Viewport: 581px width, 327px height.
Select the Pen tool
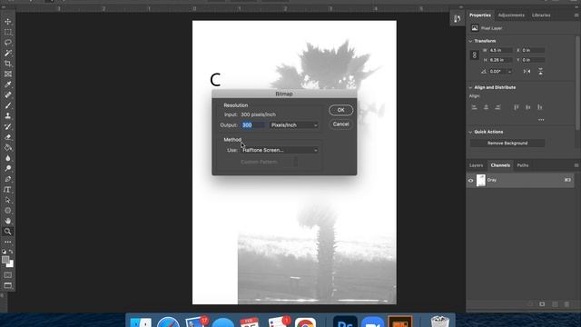tap(8, 179)
